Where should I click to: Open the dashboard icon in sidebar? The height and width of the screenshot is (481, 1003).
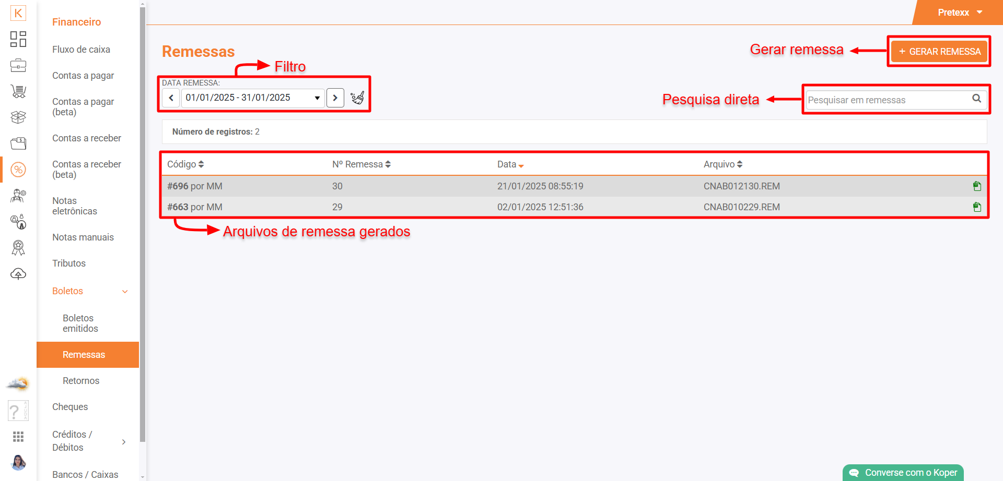click(x=18, y=39)
